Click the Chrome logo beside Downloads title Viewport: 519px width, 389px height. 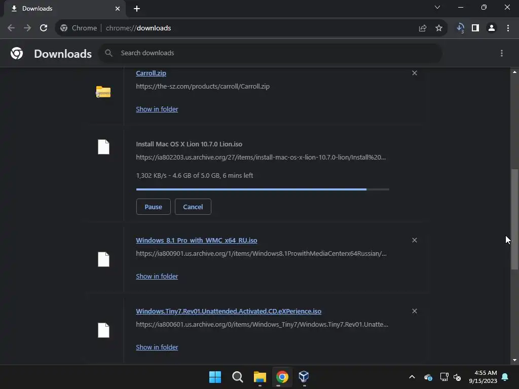17,53
